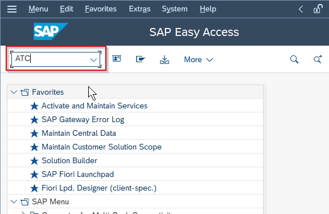Click into the ATC command field
The image size is (329, 214).
click(x=50, y=59)
